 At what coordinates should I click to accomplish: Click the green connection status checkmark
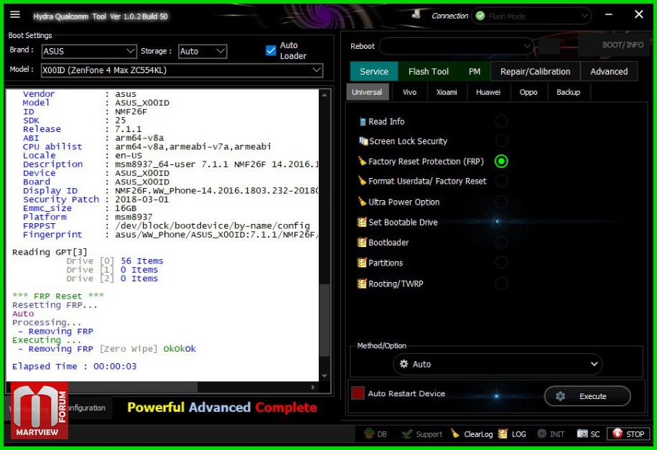(480, 16)
